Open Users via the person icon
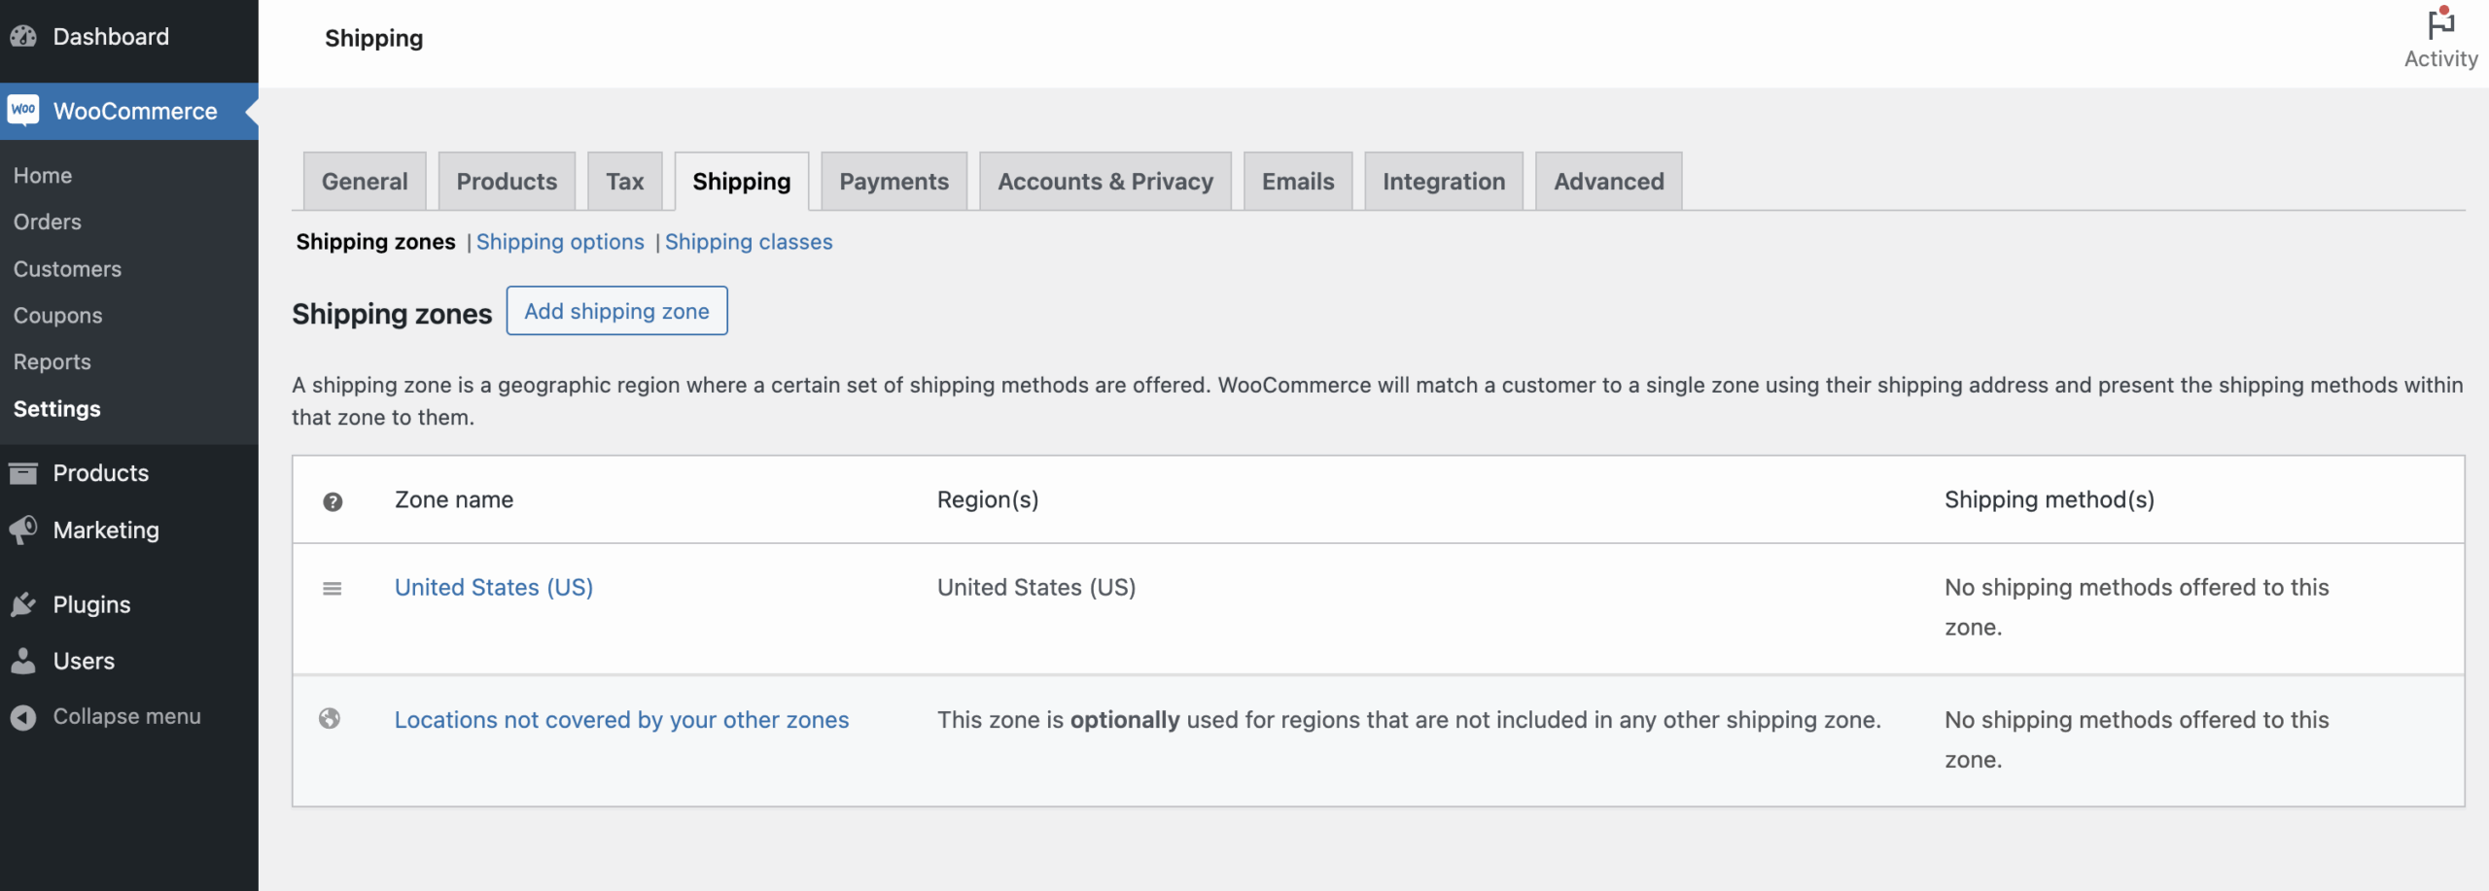Viewport: 2489px width, 891px height. (23, 660)
